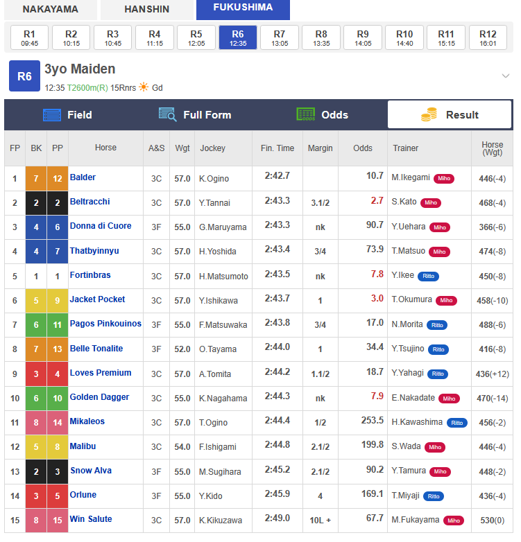Screen dimensions: 521x542
Task: Open horse Mikaleos's profile
Action: (x=87, y=421)
